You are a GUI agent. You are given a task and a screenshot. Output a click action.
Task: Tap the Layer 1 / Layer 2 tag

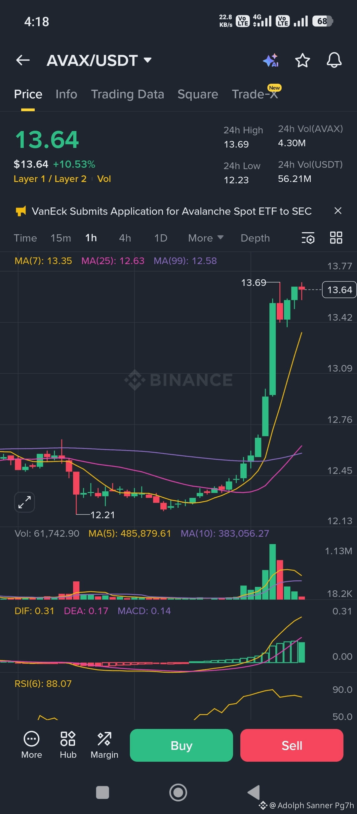(50, 179)
